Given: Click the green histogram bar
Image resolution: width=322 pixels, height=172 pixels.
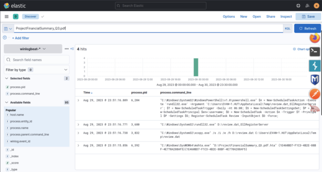Looking at the screenshot, I should point(196,67).
